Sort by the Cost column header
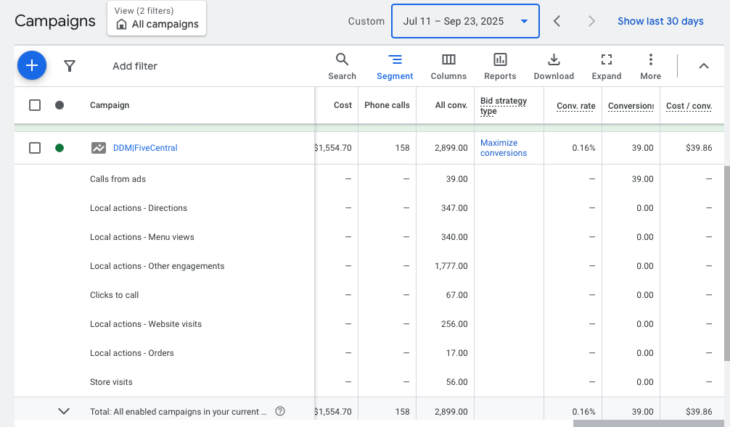The width and height of the screenshot is (730, 427). pyautogui.click(x=343, y=105)
